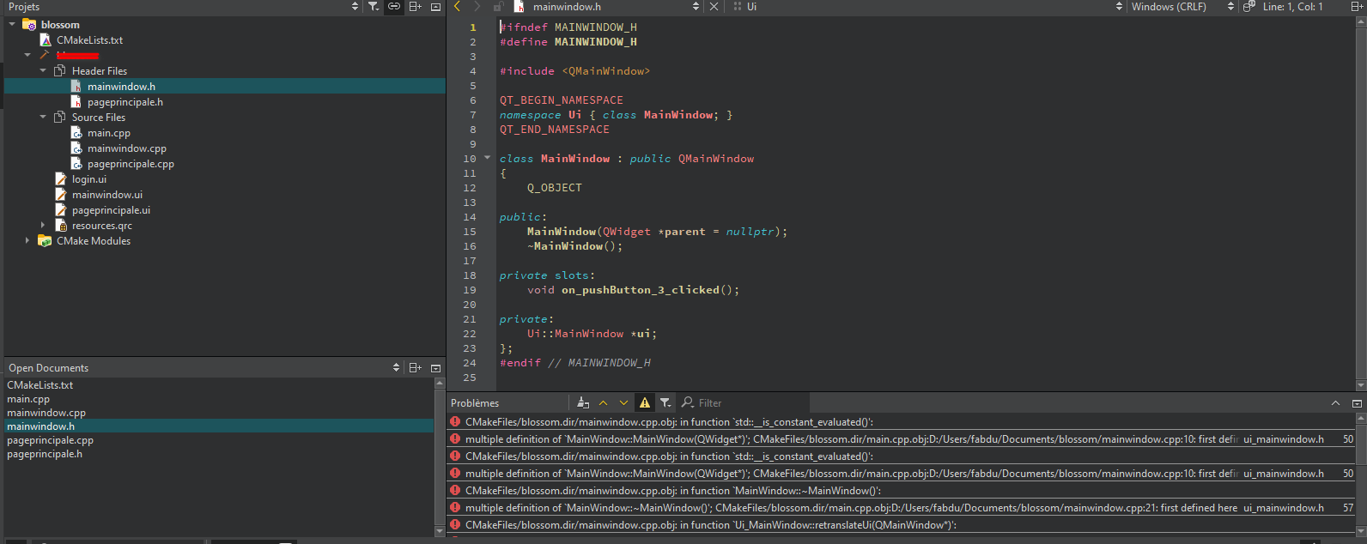Screen dimensions: 1367x544
Task: Collapse the Source Files folder
Action: (43, 118)
